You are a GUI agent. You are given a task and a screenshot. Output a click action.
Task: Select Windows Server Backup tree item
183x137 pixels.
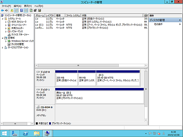[x=22, y=41]
